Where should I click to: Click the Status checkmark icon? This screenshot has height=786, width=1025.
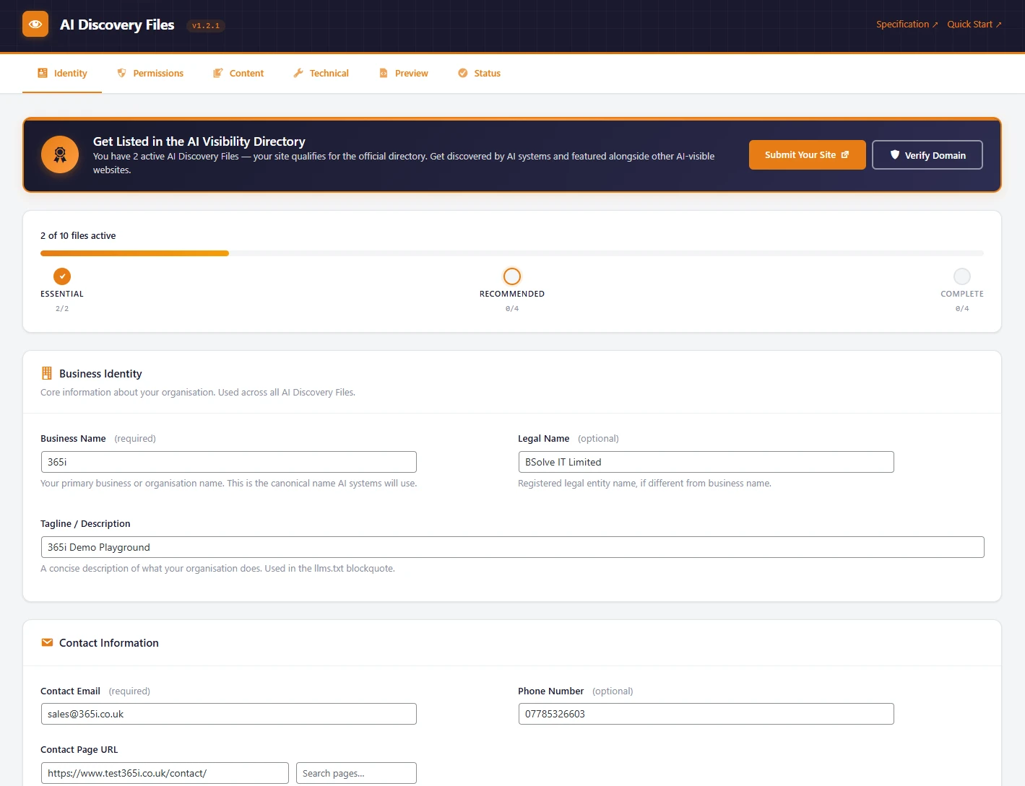463,73
